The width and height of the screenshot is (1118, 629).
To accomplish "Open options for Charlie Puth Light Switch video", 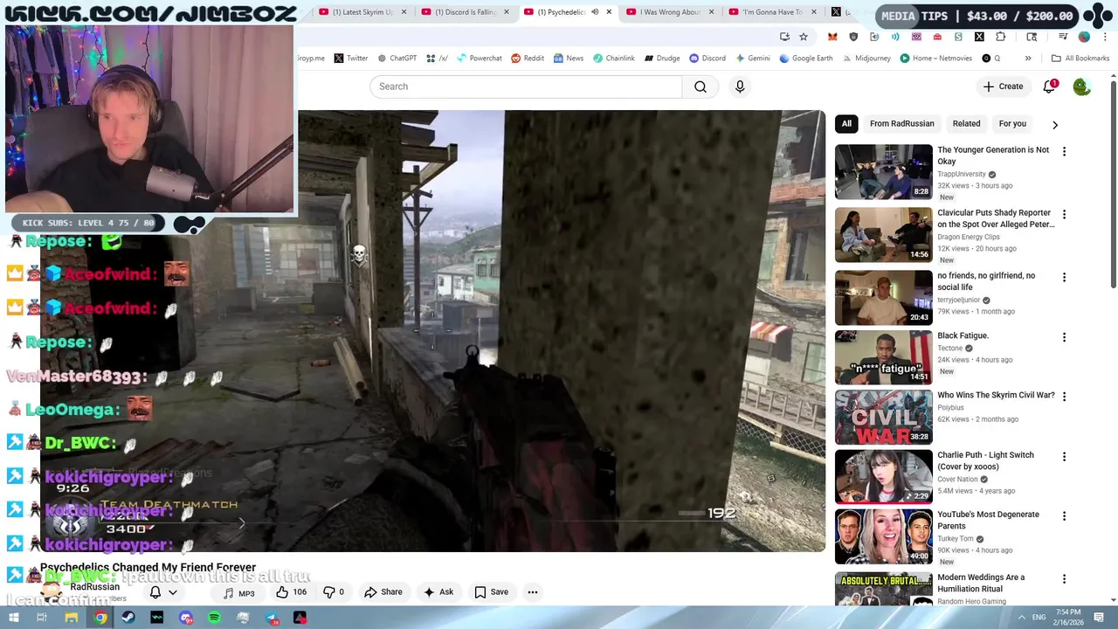I will coord(1064,457).
